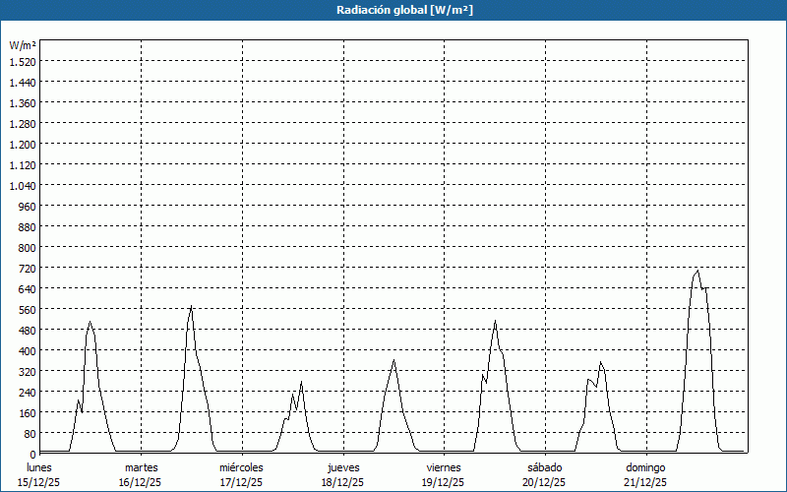Viewport: 787px width, 492px height.
Task: Select the 21/12/25 date label
Action: (645, 482)
